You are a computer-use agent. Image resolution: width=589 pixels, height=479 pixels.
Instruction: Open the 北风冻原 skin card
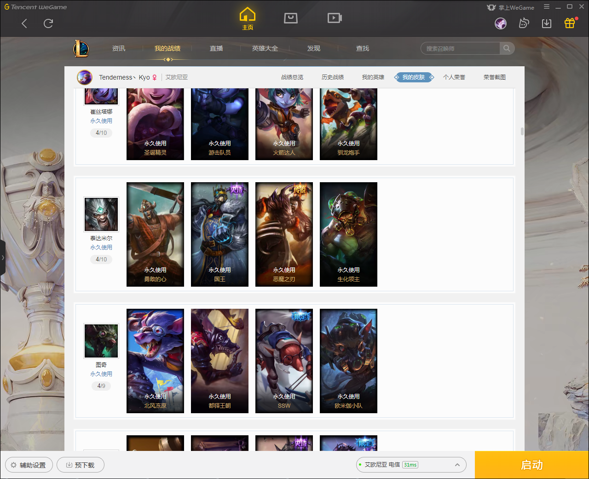tap(155, 361)
